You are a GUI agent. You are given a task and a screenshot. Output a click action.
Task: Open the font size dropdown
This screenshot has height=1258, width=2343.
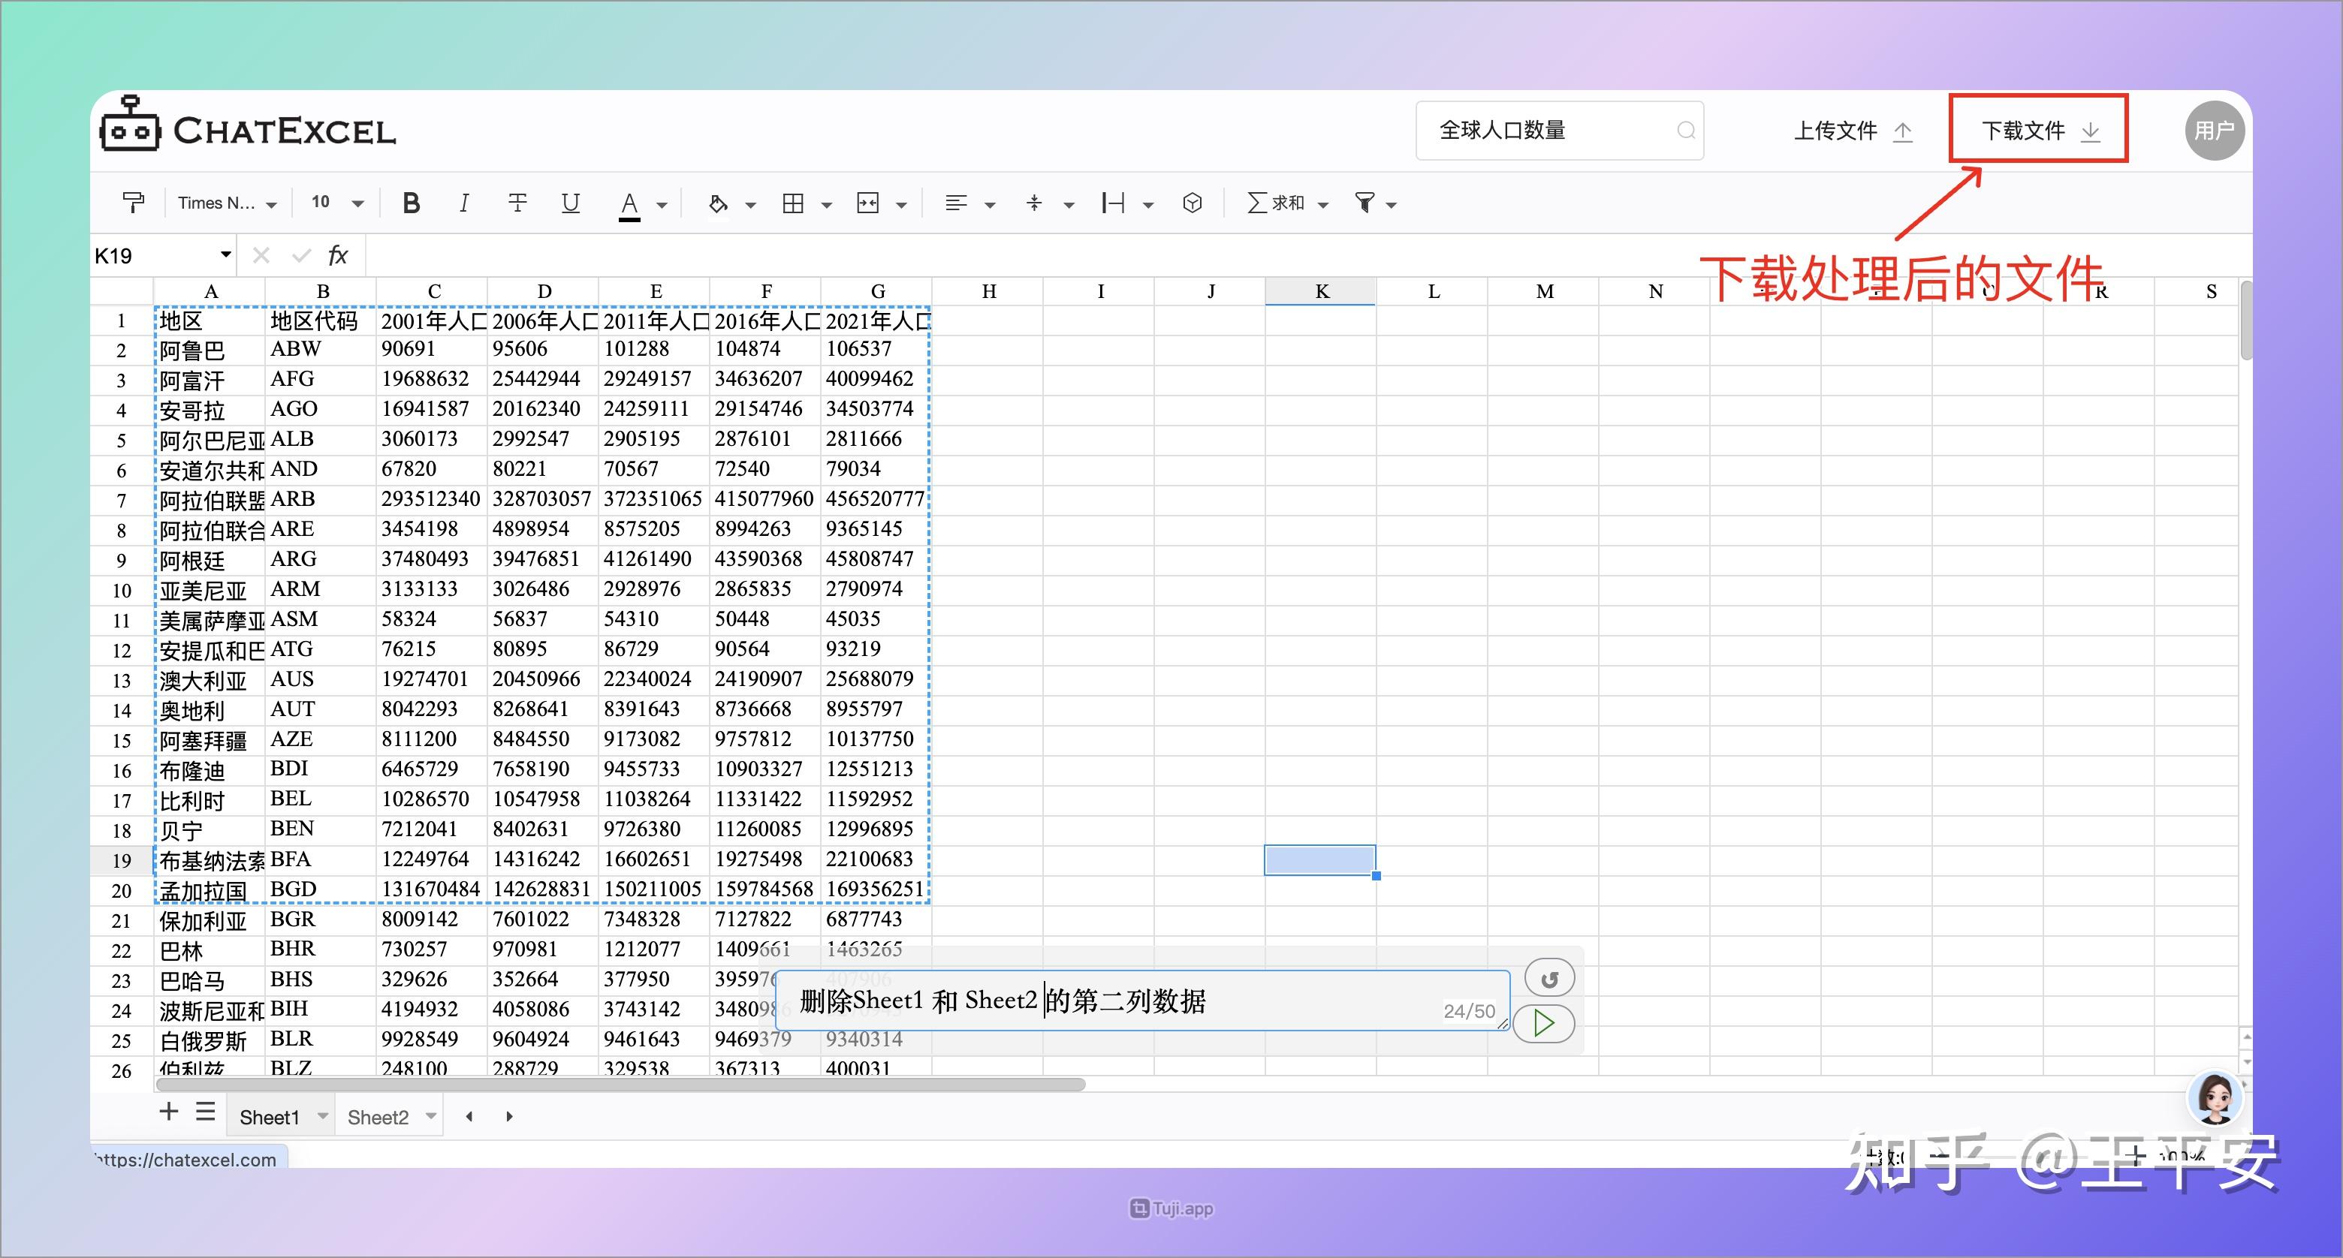click(357, 202)
